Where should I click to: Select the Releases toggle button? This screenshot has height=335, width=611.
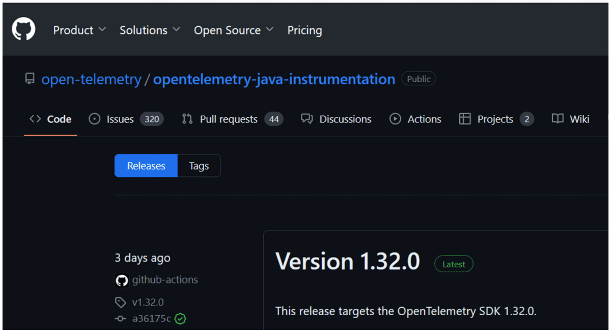[146, 166]
